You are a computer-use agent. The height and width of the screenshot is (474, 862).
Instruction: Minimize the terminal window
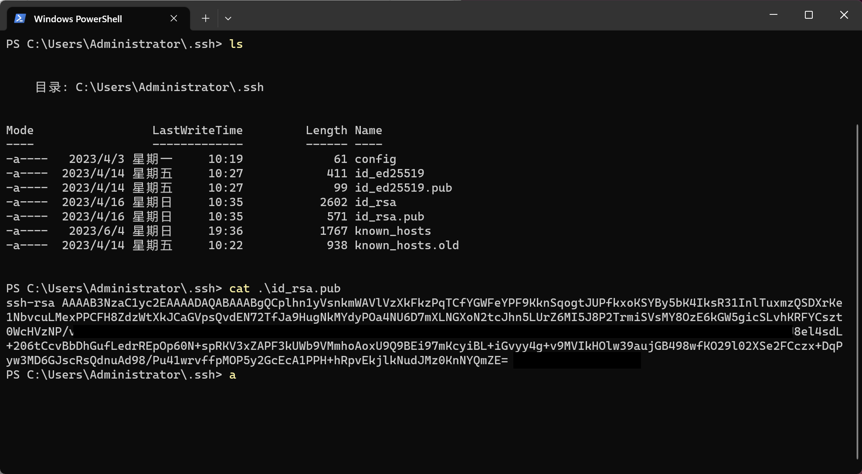pos(773,14)
